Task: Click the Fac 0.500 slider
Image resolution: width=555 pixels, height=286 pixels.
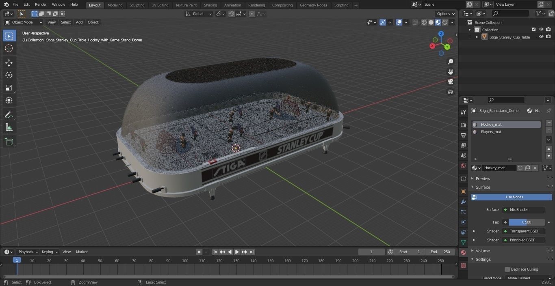Action: click(527, 222)
